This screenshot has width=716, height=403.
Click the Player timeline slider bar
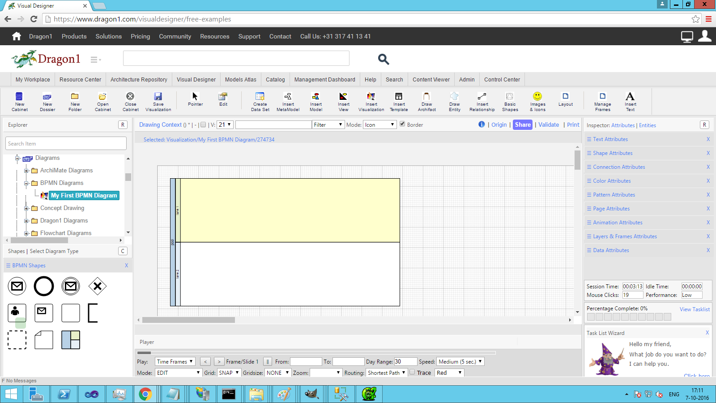[316, 353]
